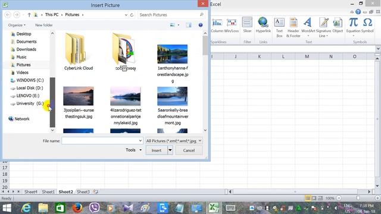Click the Excel zoom slider handle
The image size is (381, 214).
tap(358, 198)
